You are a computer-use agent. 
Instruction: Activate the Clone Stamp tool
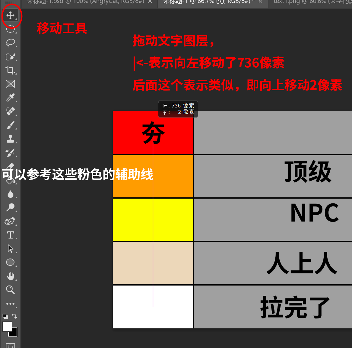(x=11, y=139)
